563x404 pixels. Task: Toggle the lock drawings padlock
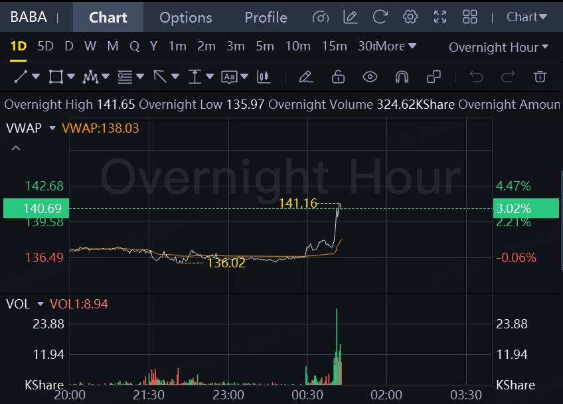click(x=338, y=77)
